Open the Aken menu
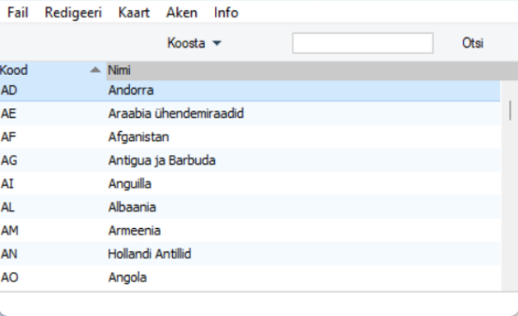Image resolution: width=518 pixels, height=316 pixels. 182,13
